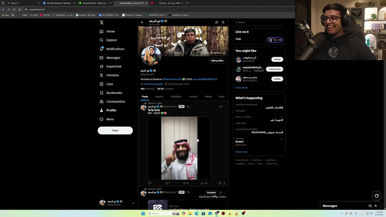Share the B22 - SAUD post
Viewport: 386px width, 217px height.
(224, 183)
